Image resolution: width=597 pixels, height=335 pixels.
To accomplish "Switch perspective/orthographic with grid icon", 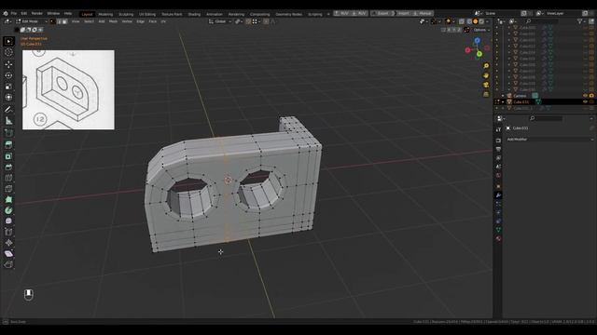I will point(486,94).
